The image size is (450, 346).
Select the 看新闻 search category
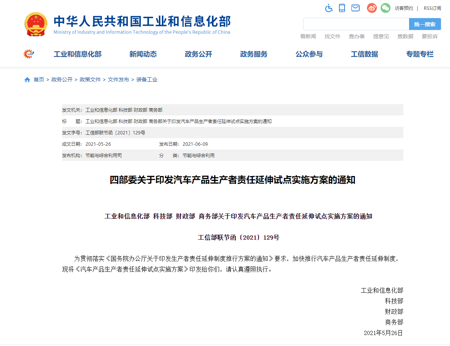308,36
